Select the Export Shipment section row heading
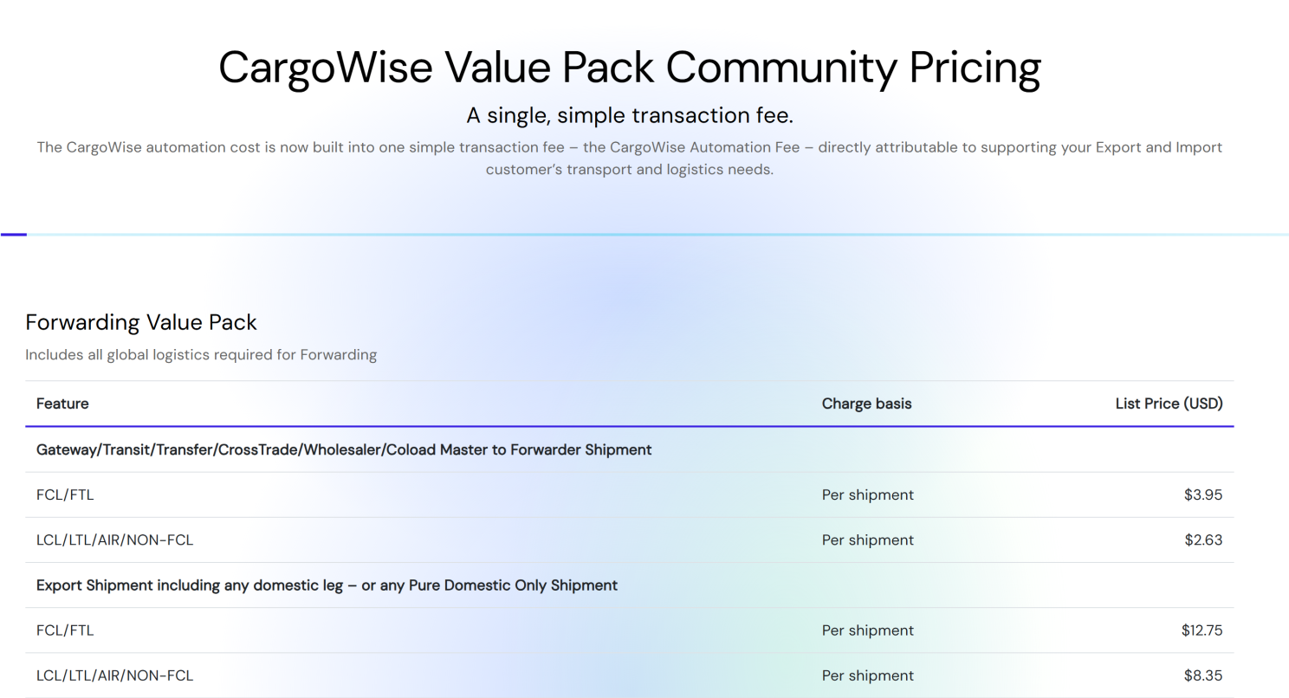 (327, 585)
